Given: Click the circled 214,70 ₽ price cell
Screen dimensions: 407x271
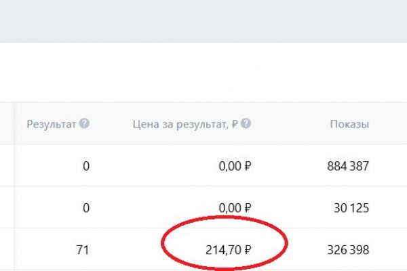Looking at the screenshot, I should [x=229, y=249].
